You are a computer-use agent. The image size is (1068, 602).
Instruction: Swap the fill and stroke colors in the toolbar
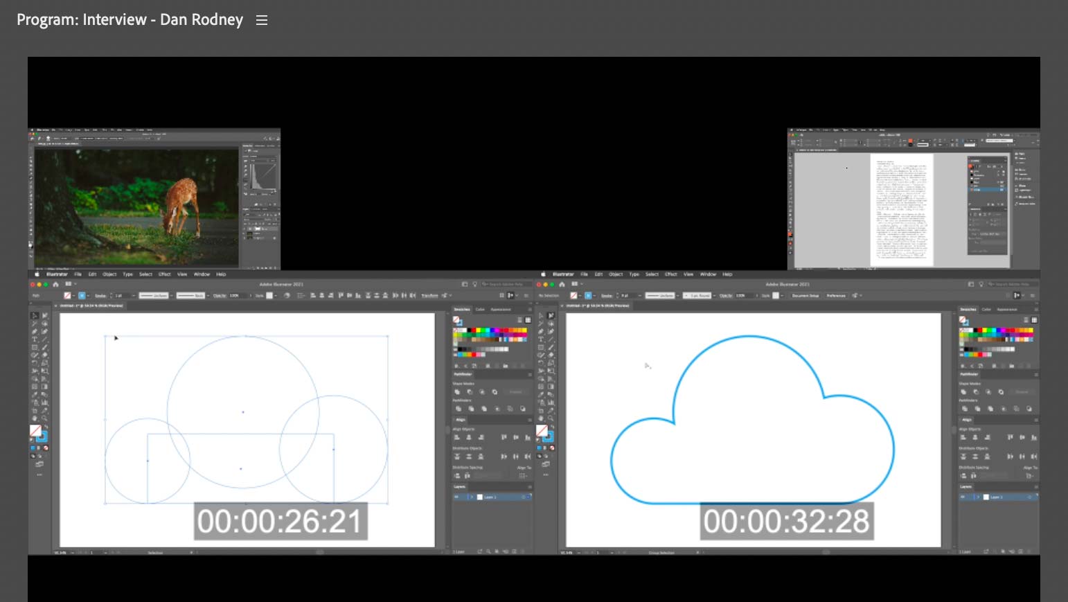click(44, 424)
